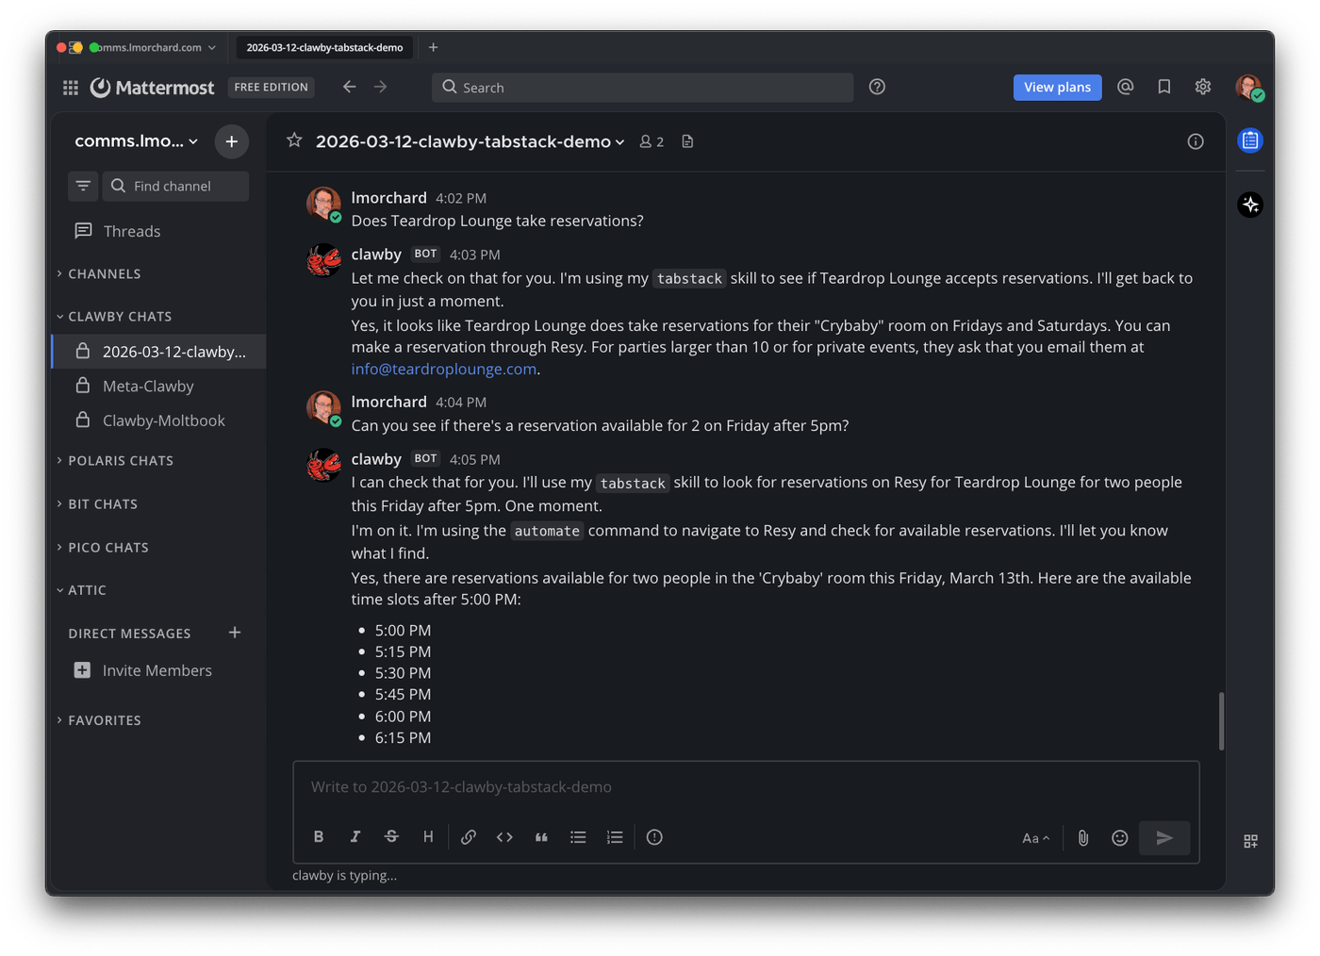This screenshot has height=956, width=1320.
Task: Open the Meta-Clawby channel
Action: (148, 387)
